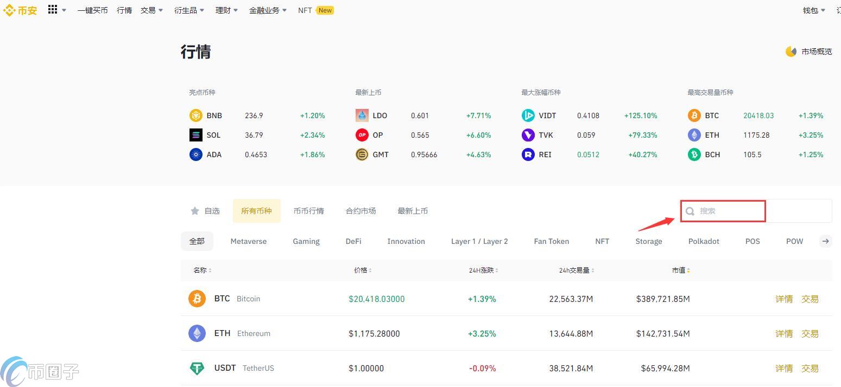This screenshot has height=387, width=841.
Task: Click the USDT Tether icon in table
Action: (197, 368)
